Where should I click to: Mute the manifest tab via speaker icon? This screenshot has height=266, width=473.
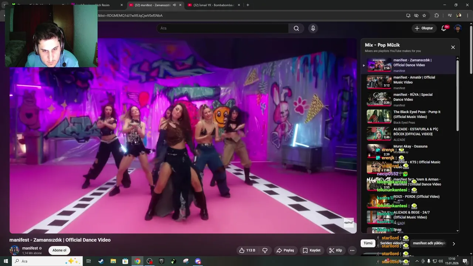pos(174,5)
